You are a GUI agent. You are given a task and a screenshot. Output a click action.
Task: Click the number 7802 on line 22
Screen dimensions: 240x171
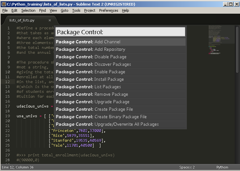(x=83, y=131)
